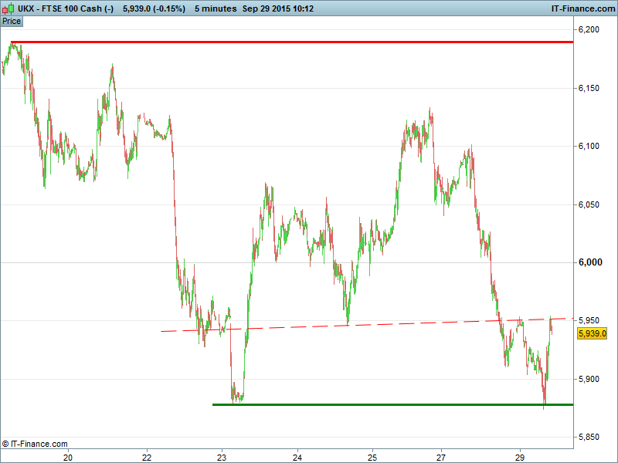Click the 23 date marker on time axis
This screenshot has width=618, height=463.
(x=222, y=457)
